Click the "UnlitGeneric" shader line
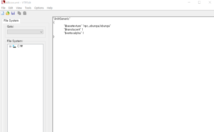The height and width of the screenshot is (132, 214). point(62,19)
